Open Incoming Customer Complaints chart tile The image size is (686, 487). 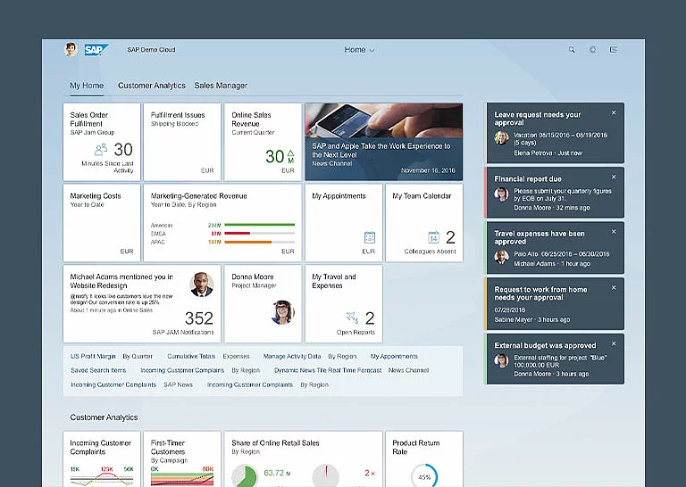pos(102,459)
